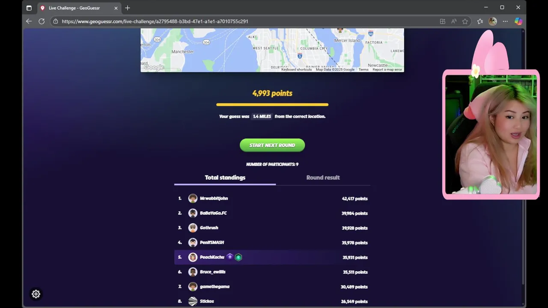Click the yellow score progress bar
The height and width of the screenshot is (308, 548).
(x=272, y=104)
